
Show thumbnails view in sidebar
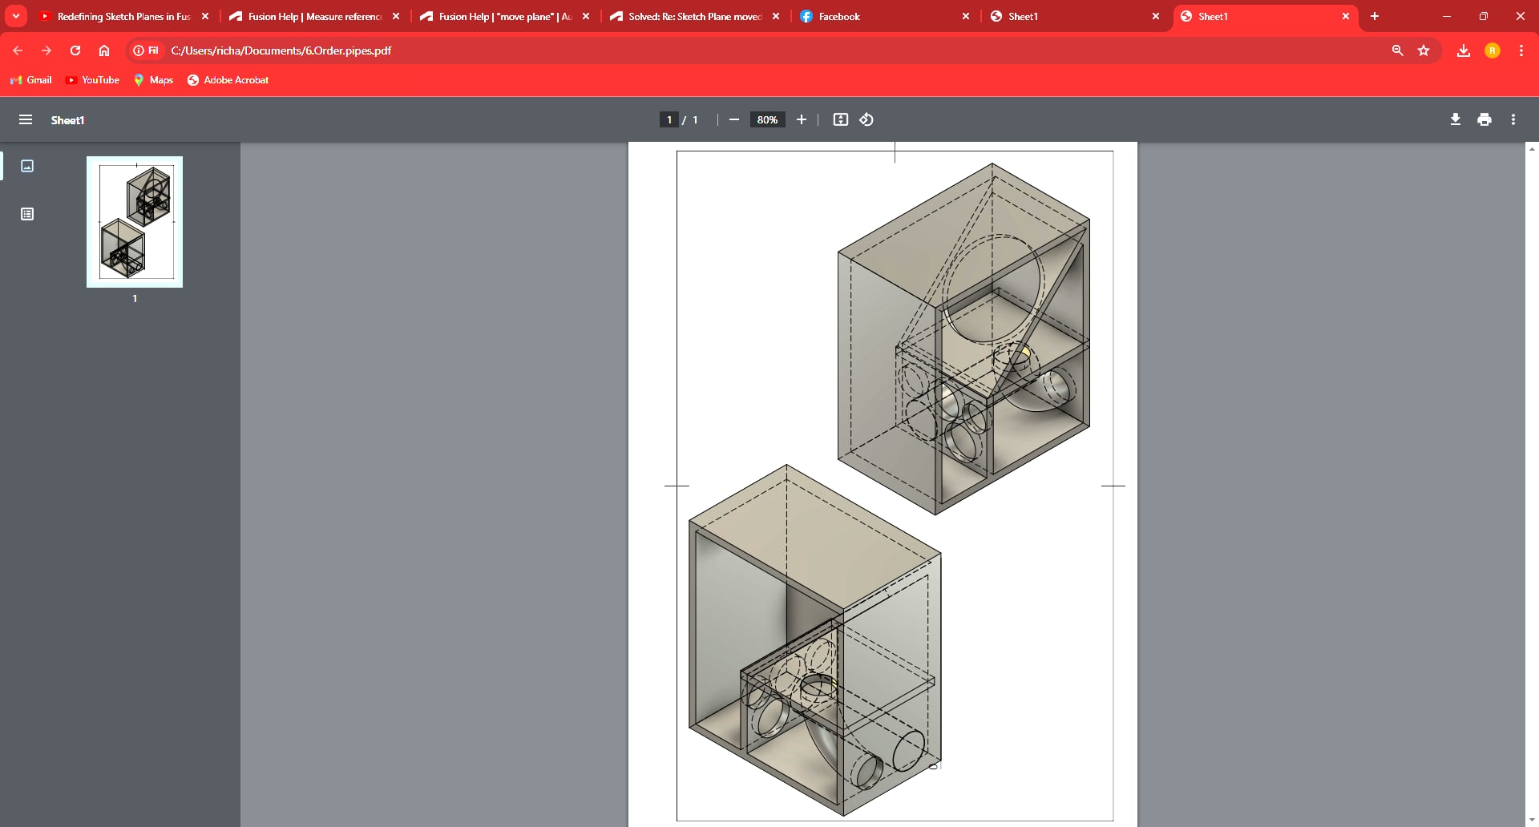point(27,166)
